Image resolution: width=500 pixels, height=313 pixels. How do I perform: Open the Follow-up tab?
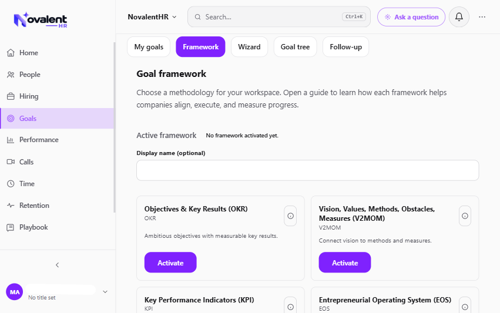(345, 47)
